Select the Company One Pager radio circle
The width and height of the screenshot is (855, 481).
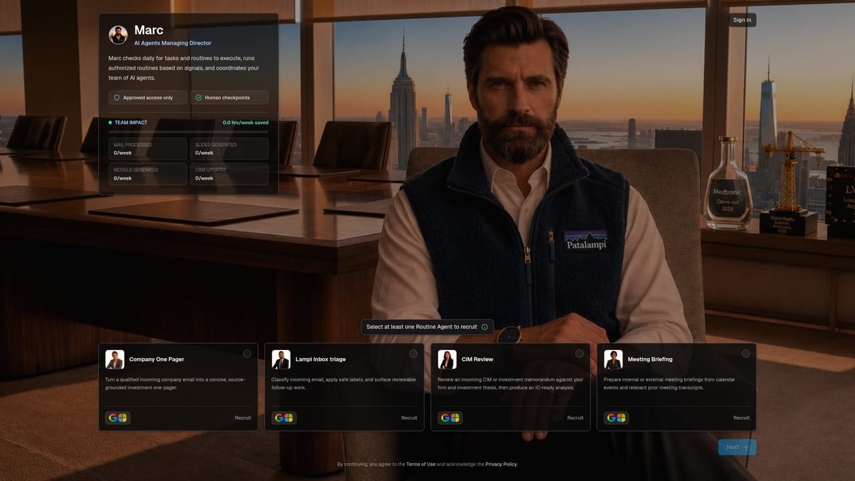tap(247, 353)
